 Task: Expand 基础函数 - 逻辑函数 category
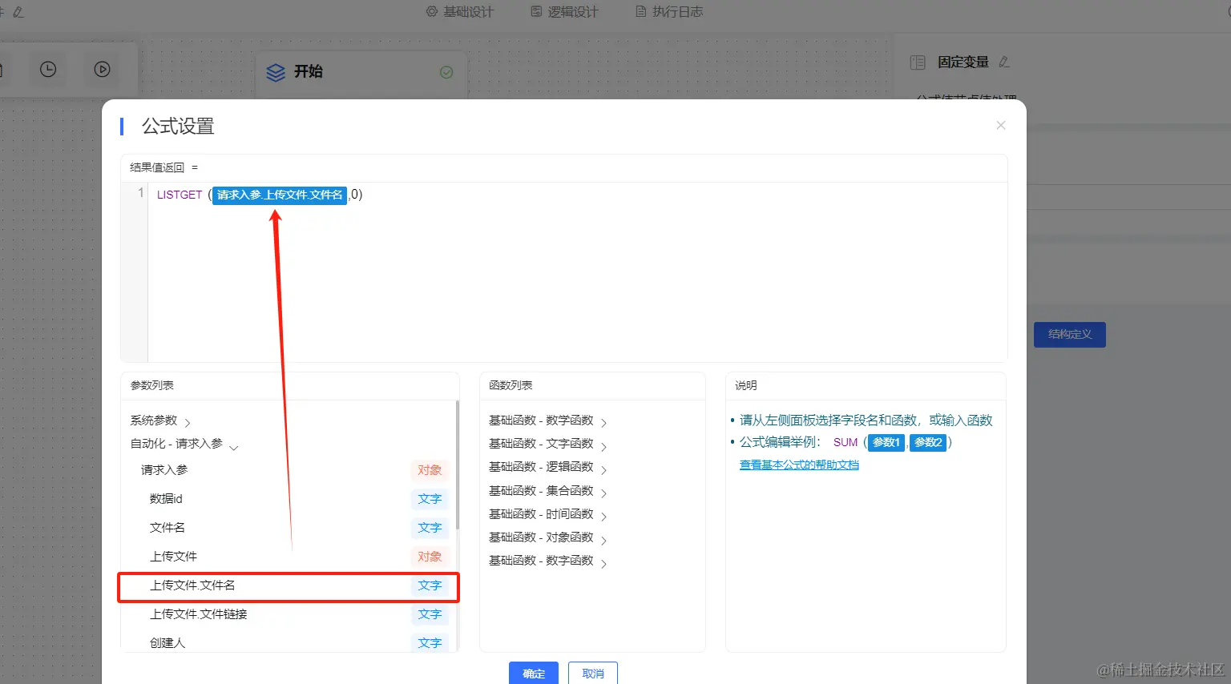click(548, 467)
